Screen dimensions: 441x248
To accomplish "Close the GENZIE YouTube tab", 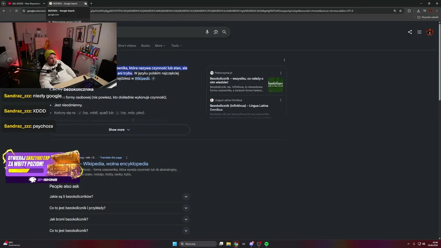I will 44,3.
